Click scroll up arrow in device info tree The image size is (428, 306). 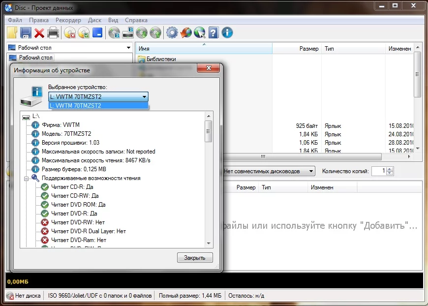pos(209,116)
